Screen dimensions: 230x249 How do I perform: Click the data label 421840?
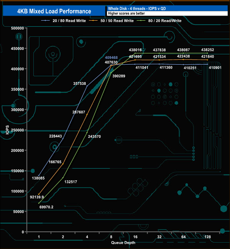(x=208, y=57)
